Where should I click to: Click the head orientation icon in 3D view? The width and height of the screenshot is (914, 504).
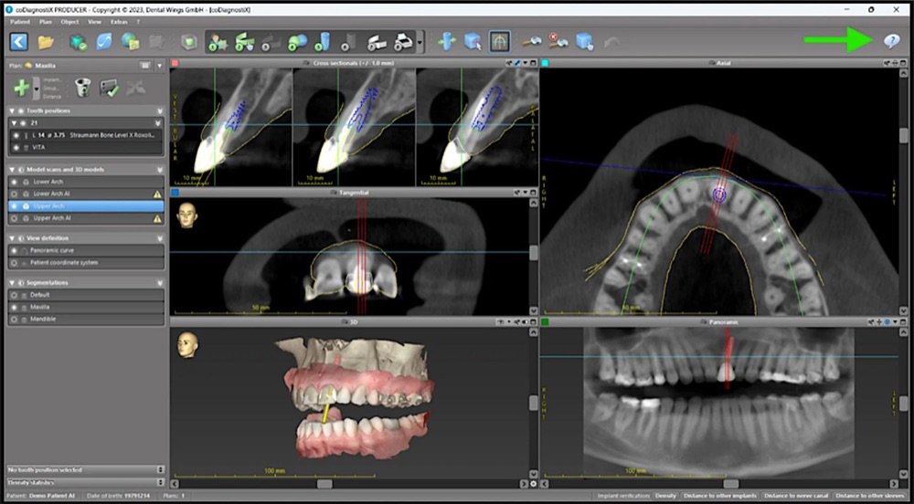tap(187, 344)
